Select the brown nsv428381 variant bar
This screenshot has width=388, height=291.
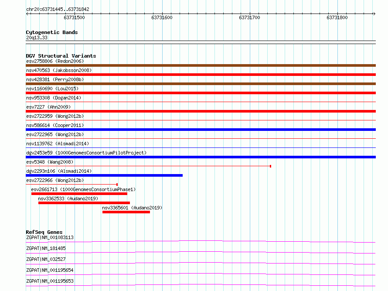tap(201, 84)
